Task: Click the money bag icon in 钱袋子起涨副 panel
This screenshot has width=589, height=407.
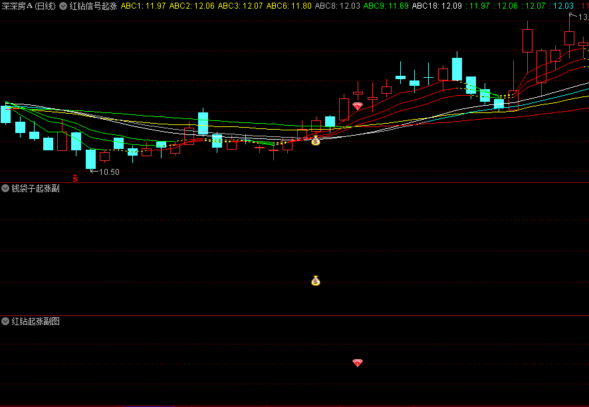Action: (x=316, y=281)
